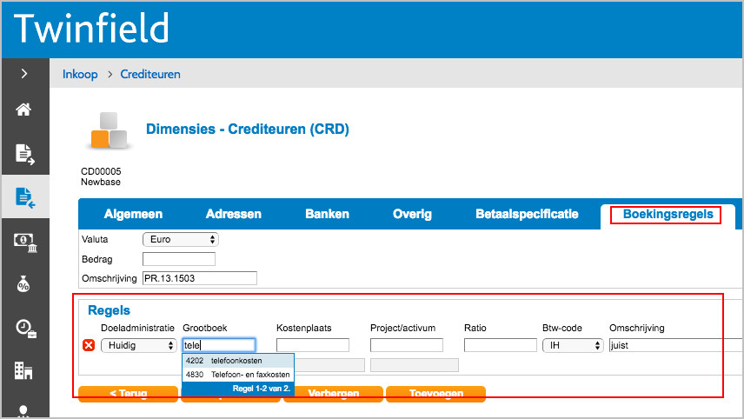Open the Valuta Euro dropdown
The width and height of the screenshot is (744, 419).
(x=180, y=240)
